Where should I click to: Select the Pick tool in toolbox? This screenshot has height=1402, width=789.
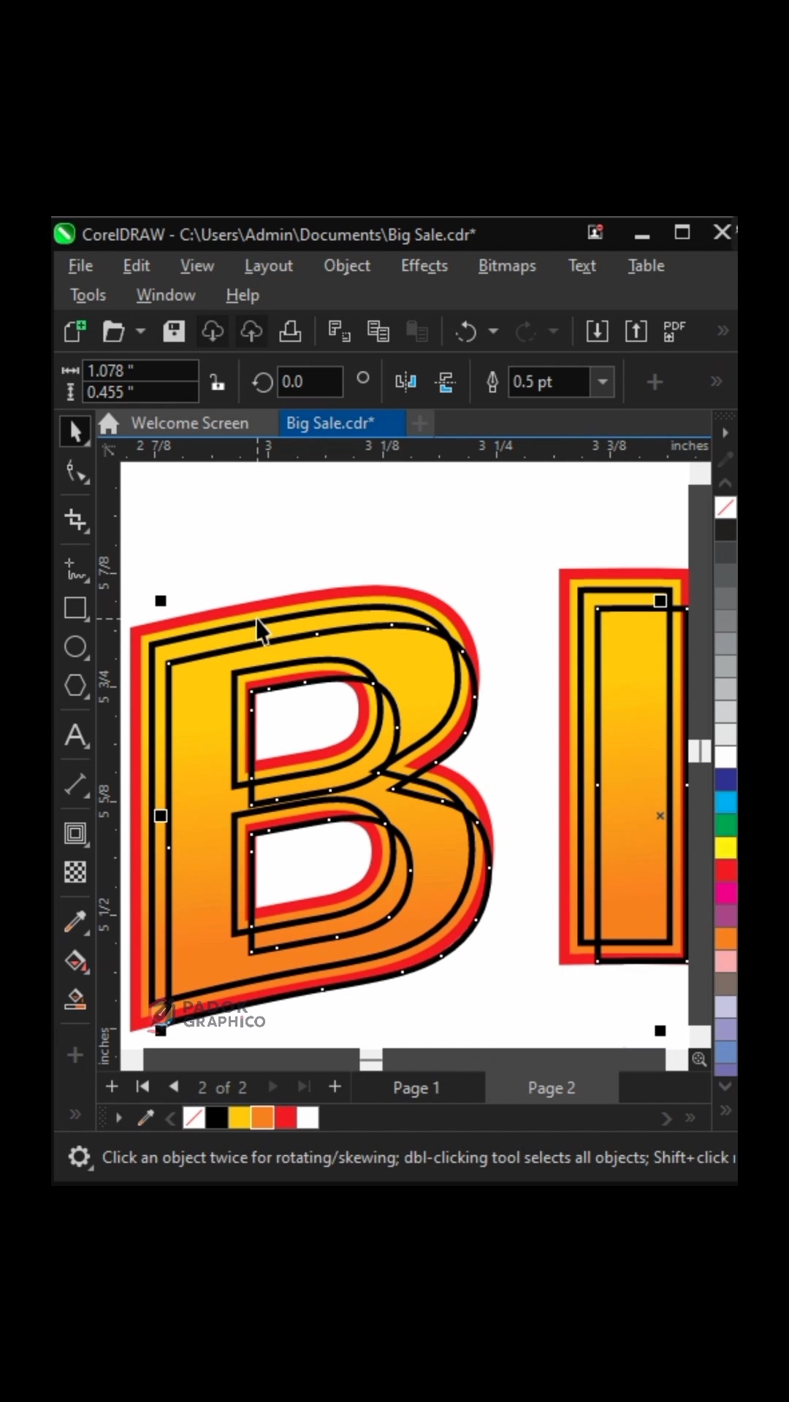(x=75, y=431)
